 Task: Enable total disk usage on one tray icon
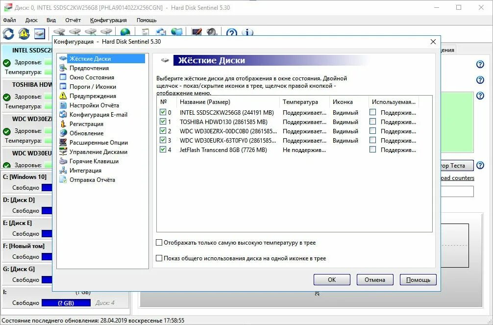coord(159,258)
